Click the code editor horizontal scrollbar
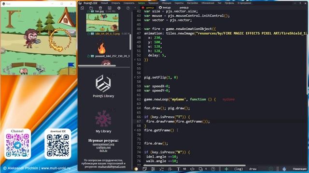This screenshot has width=309, height=173. pos(194,165)
